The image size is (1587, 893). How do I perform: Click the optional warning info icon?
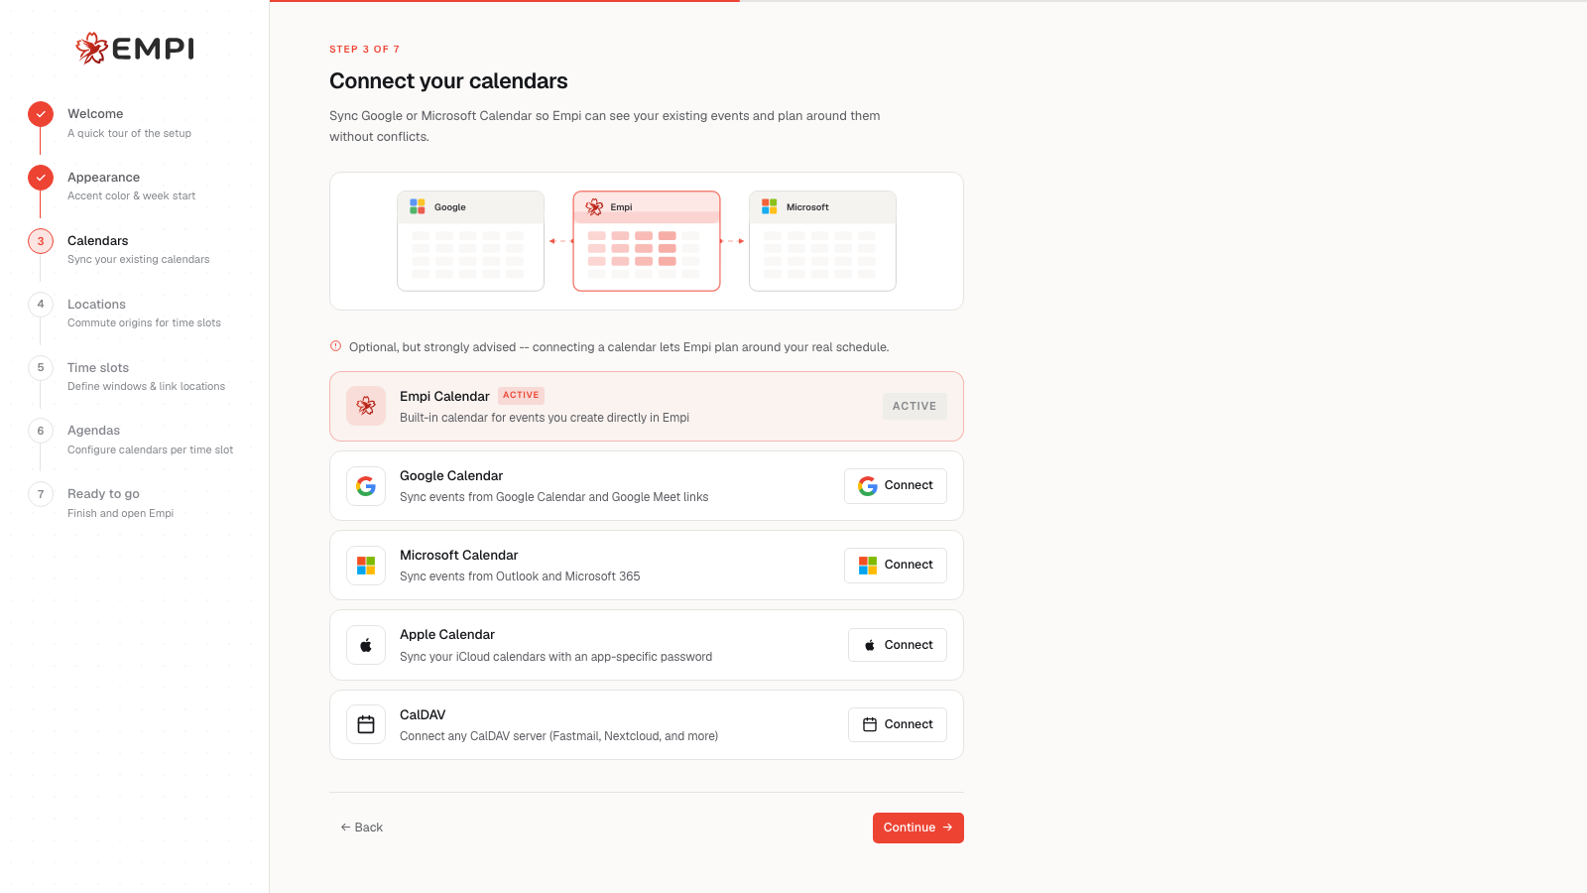click(x=335, y=346)
